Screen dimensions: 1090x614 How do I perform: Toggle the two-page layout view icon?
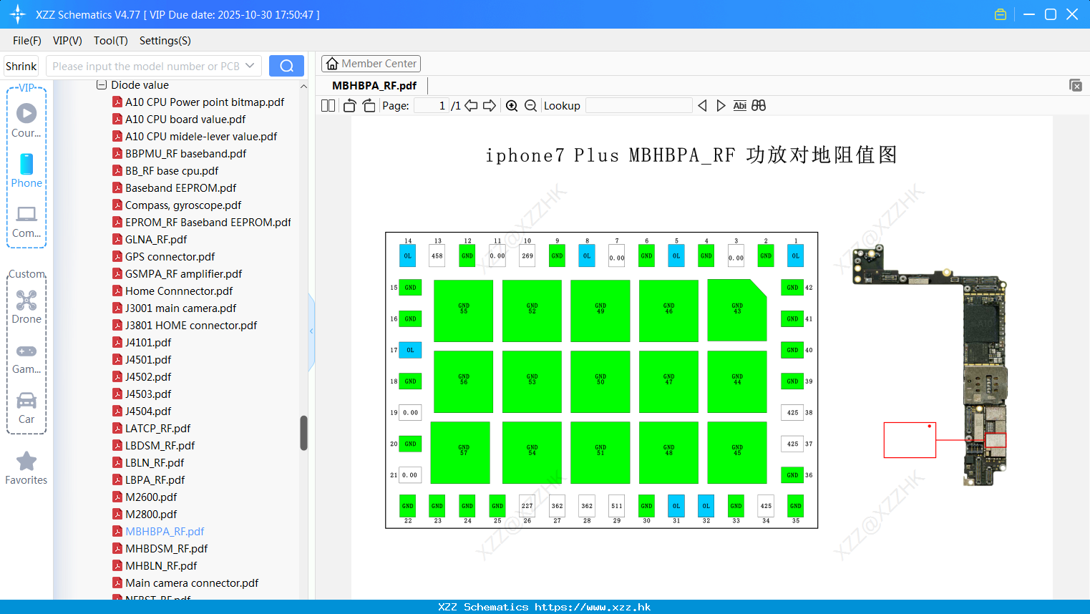click(329, 106)
